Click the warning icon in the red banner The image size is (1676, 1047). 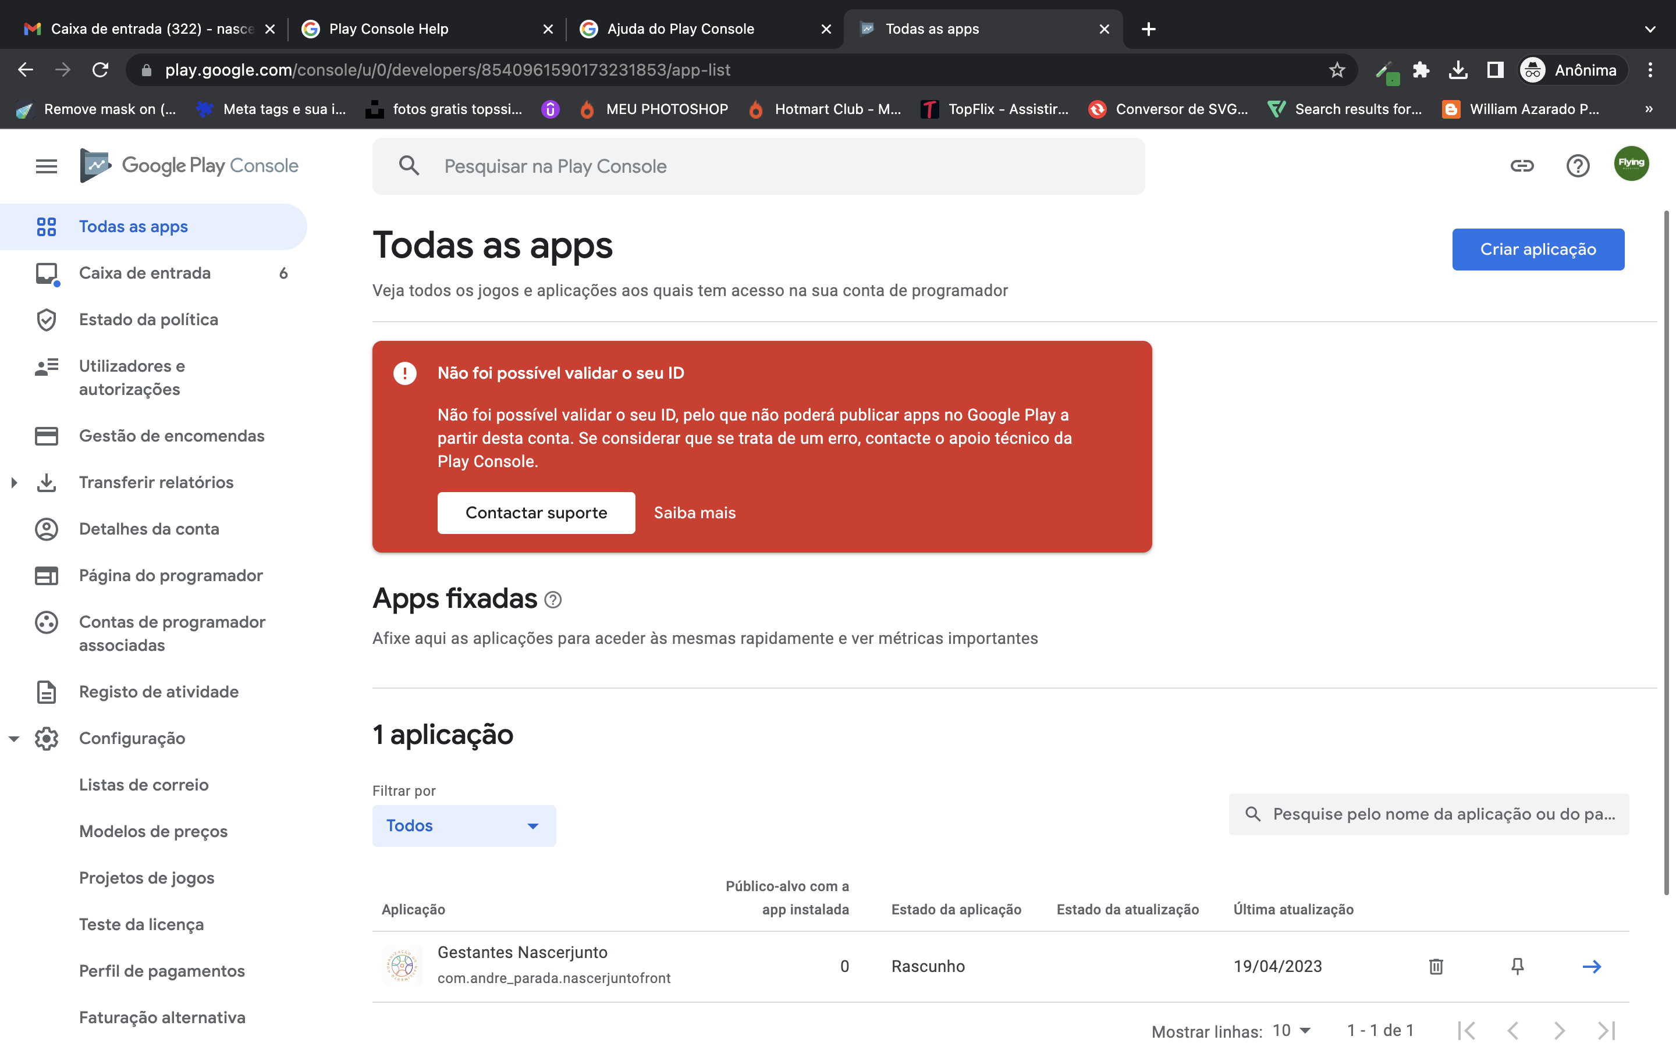(x=405, y=373)
